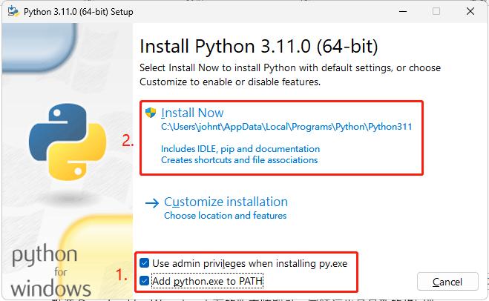Uncheck Use admin privileges when installing py.exe
Image resolution: width=489 pixels, height=301 pixels.
tap(145, 263)
